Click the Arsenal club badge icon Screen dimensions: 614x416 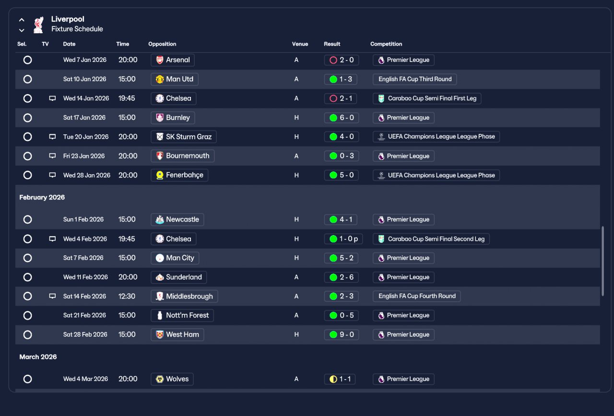tap(160, 60)
